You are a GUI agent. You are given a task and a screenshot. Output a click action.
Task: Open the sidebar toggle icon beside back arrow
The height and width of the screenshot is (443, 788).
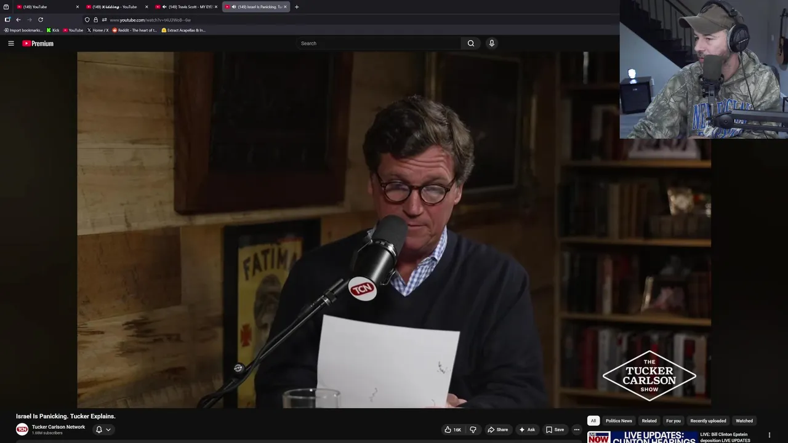(7, 20)
